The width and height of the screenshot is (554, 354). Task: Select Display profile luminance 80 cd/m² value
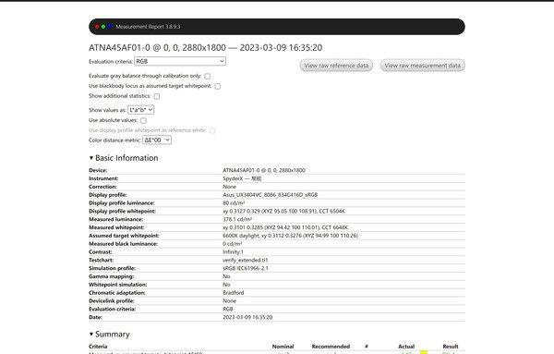pos(234,203)
